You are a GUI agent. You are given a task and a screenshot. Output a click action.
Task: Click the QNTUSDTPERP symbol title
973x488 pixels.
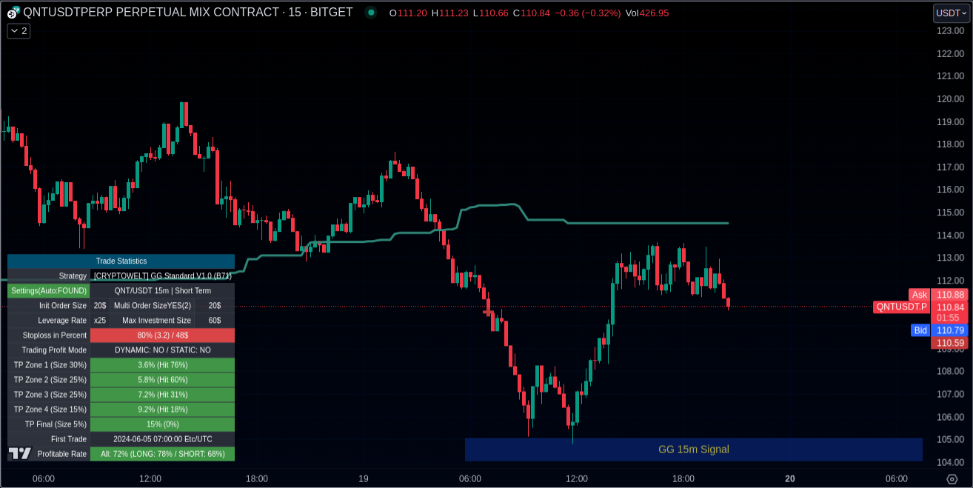coord(188,13)
